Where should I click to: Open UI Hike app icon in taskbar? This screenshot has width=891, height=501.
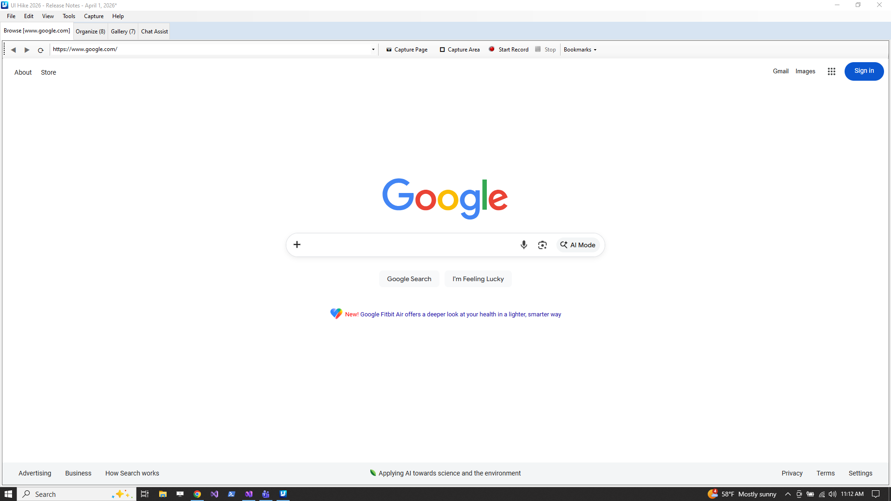(x=283, y=494)
